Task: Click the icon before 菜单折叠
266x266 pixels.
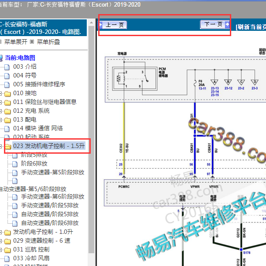Action: pyautogui.click(x=32, y=42)
